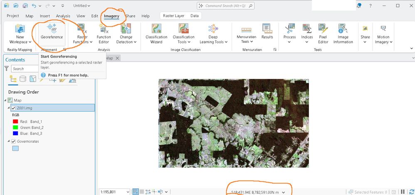Close the Map view tab
415x195 pixels.
coord(118,58)
